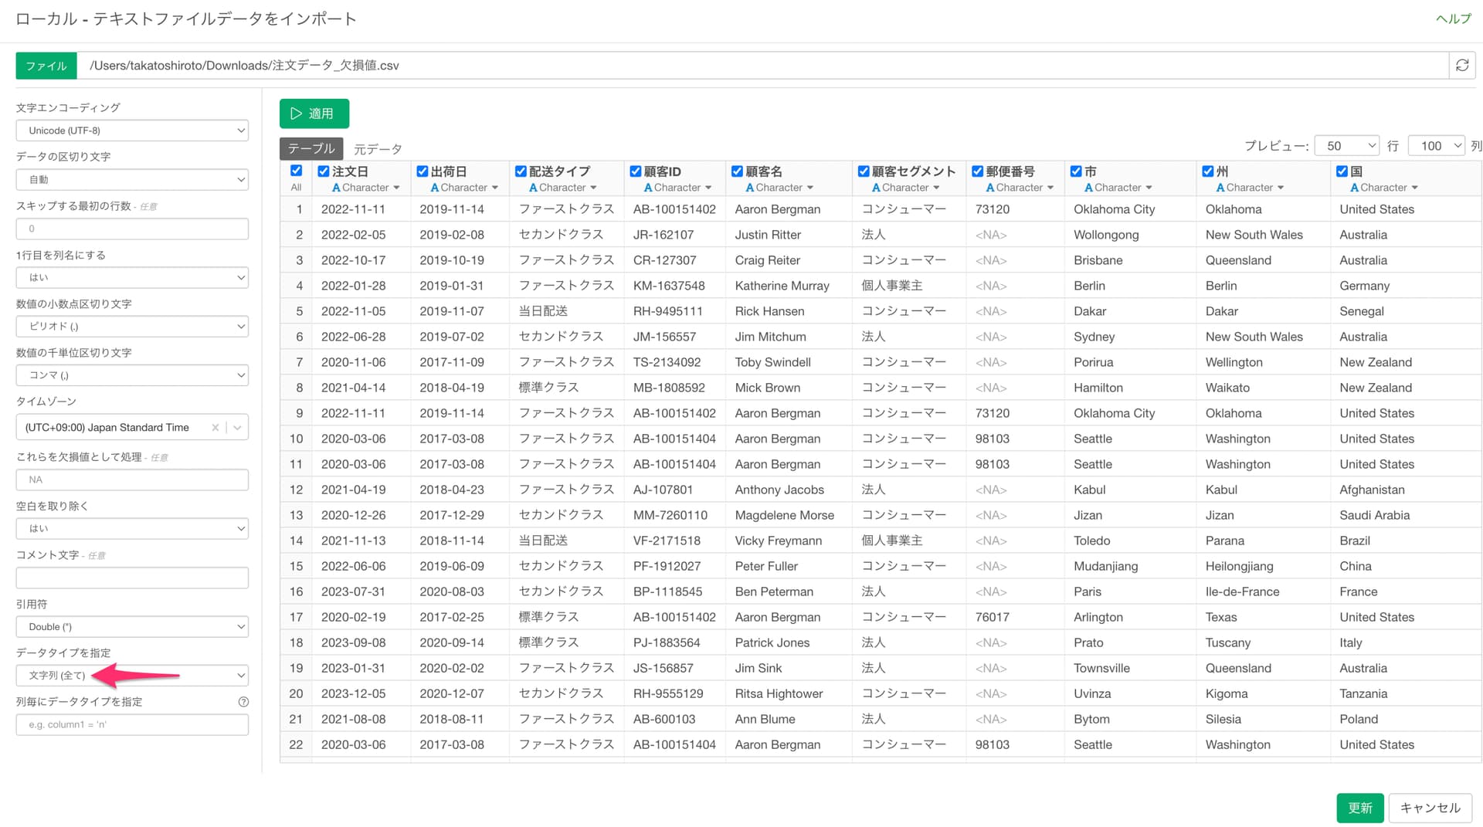Image resolution: width=1483 pixels, height=827 pixels.
Task: Click the ファイル button
Action: tap(46, 66)
